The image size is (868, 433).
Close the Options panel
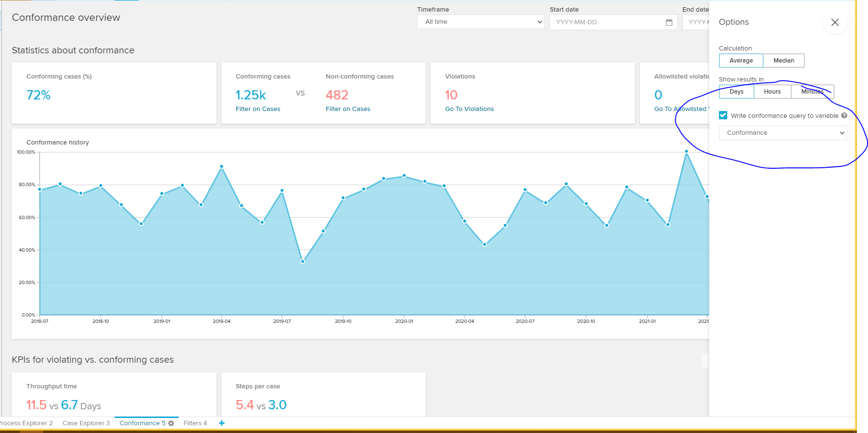coord(835,22)
